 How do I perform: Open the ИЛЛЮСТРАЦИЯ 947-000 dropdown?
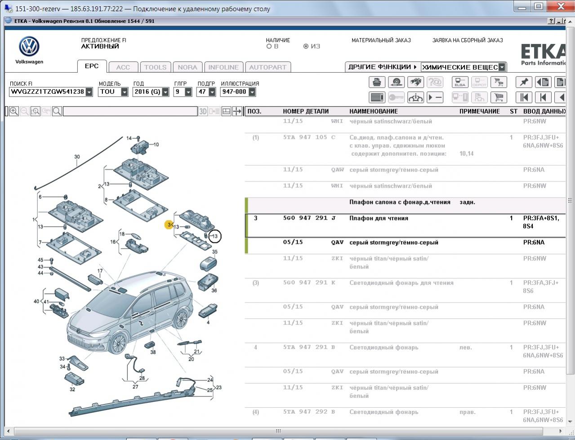252,92
